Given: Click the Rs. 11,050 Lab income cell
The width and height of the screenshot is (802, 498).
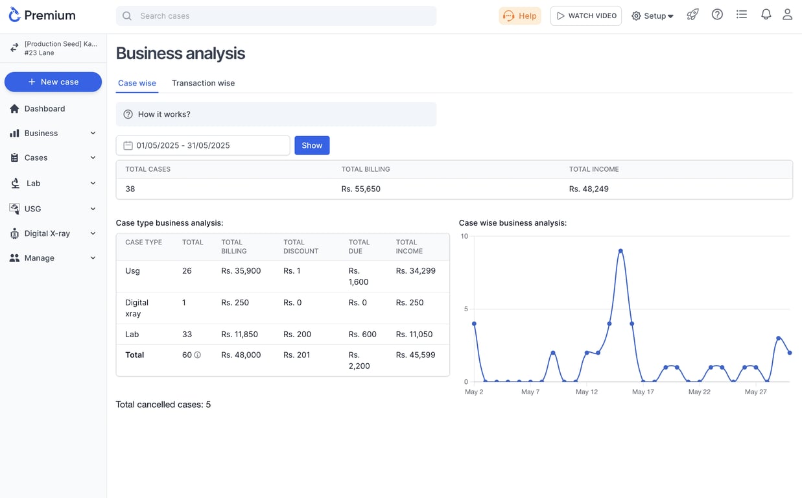Looking at the screenshot, I should (414, 335).
